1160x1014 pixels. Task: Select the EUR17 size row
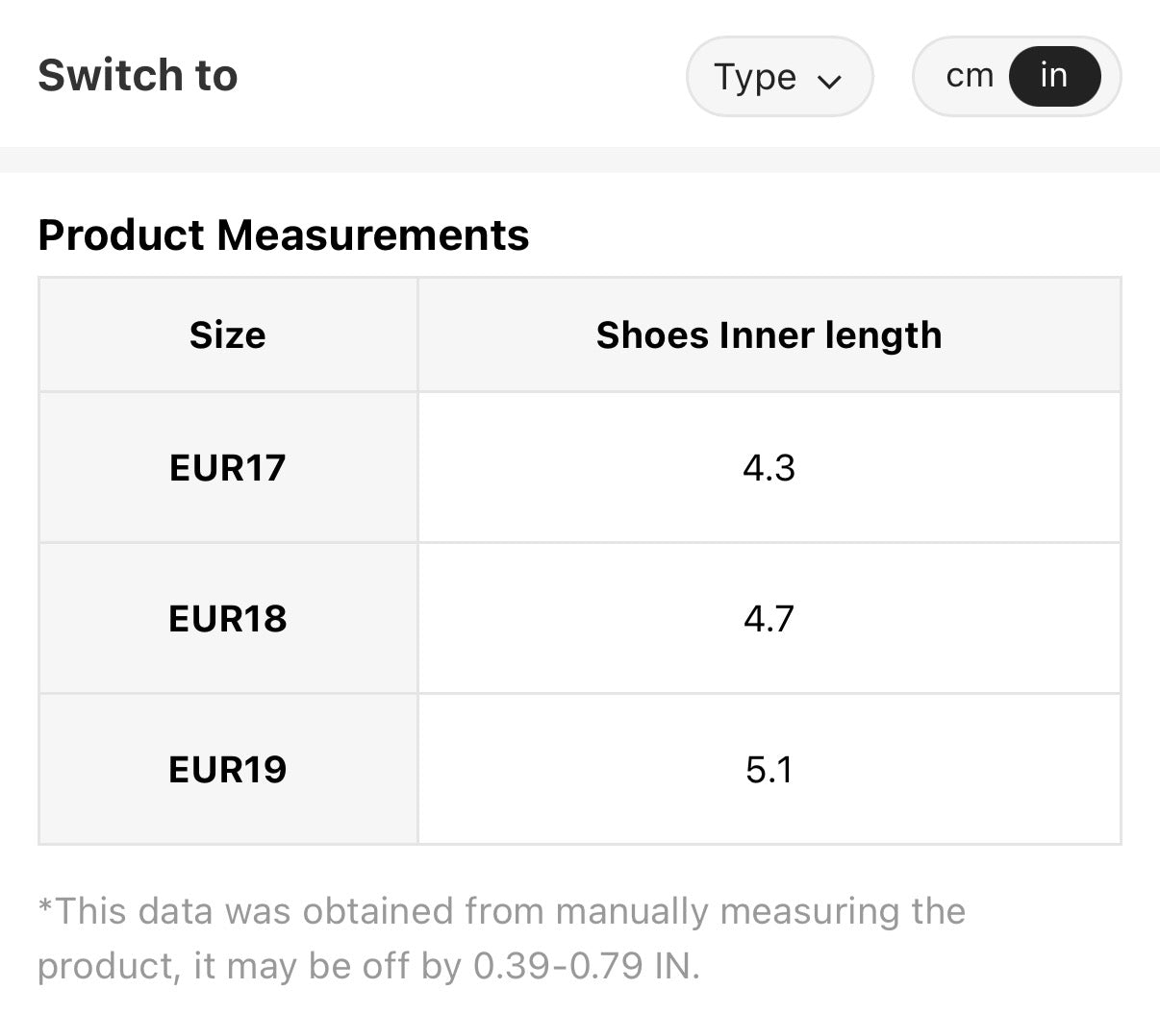click(227, 467)
